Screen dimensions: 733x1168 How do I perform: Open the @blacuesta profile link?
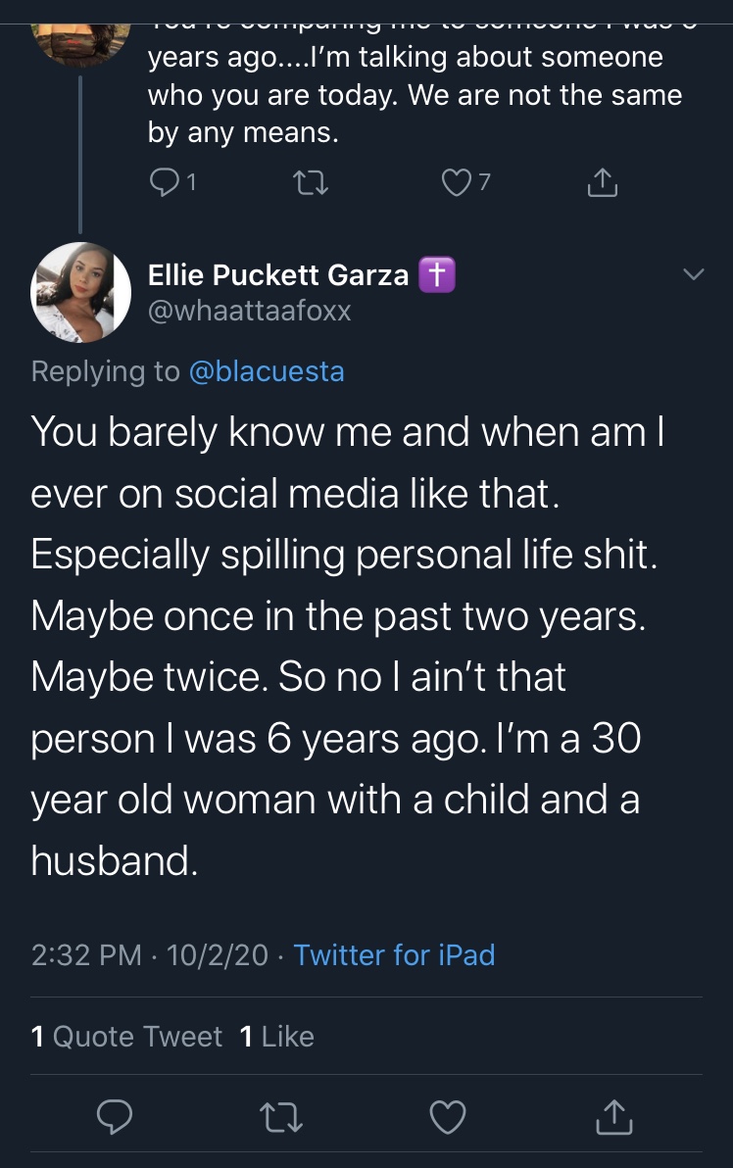(x=267, y=371)
